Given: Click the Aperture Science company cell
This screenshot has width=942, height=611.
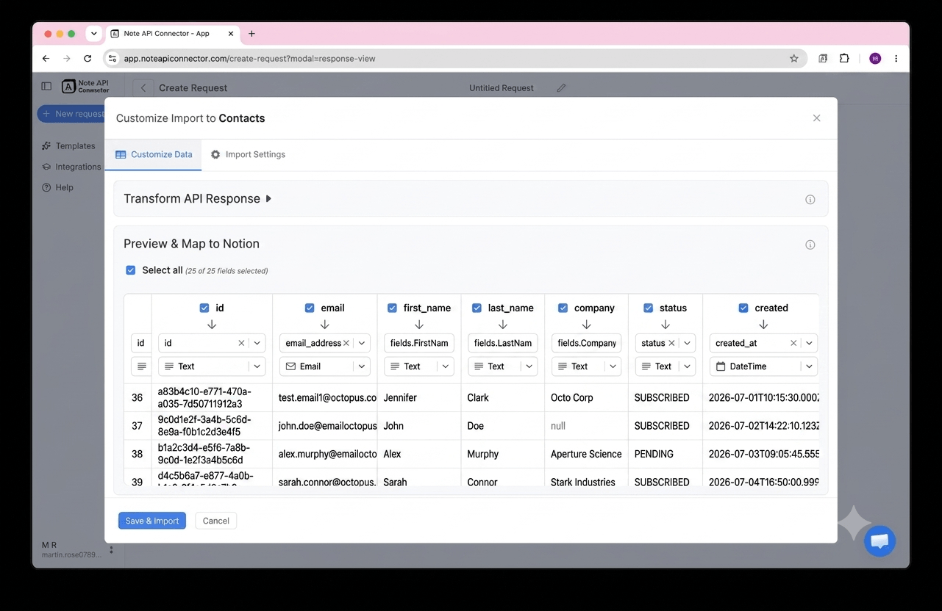Looking at the screenshot, I should coord(586,454).
